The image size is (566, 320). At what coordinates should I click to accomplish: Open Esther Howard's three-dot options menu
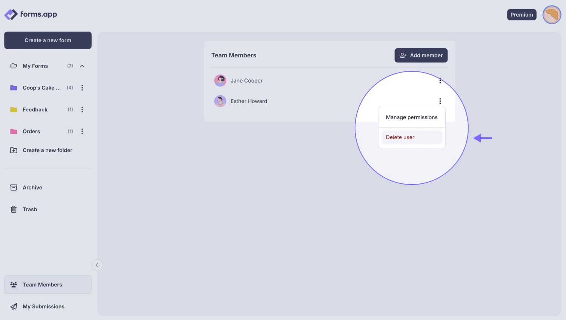pos(440,101)
